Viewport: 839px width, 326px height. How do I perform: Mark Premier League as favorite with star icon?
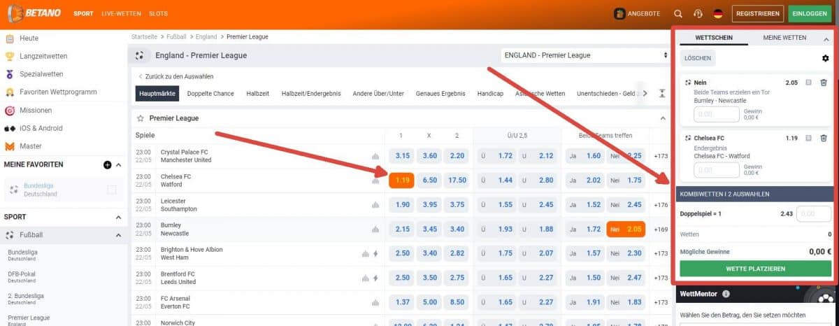pos(141,118)
